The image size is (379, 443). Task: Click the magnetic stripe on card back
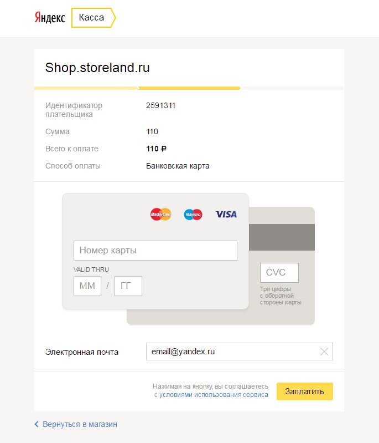tap(282, 237)
